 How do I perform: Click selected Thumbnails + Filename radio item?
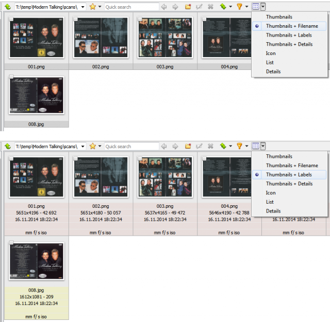coord(289,26)
